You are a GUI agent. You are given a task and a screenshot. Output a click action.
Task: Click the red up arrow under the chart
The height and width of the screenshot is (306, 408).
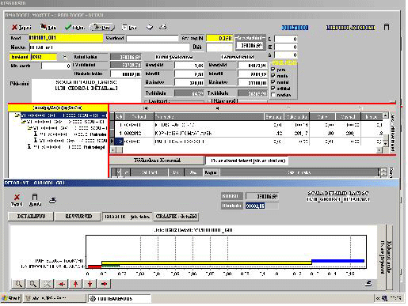coord(75,284)
